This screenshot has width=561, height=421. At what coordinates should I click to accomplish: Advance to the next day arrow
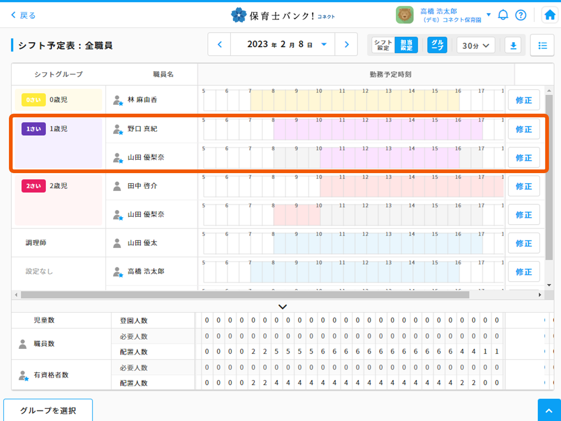pos(346,45)
